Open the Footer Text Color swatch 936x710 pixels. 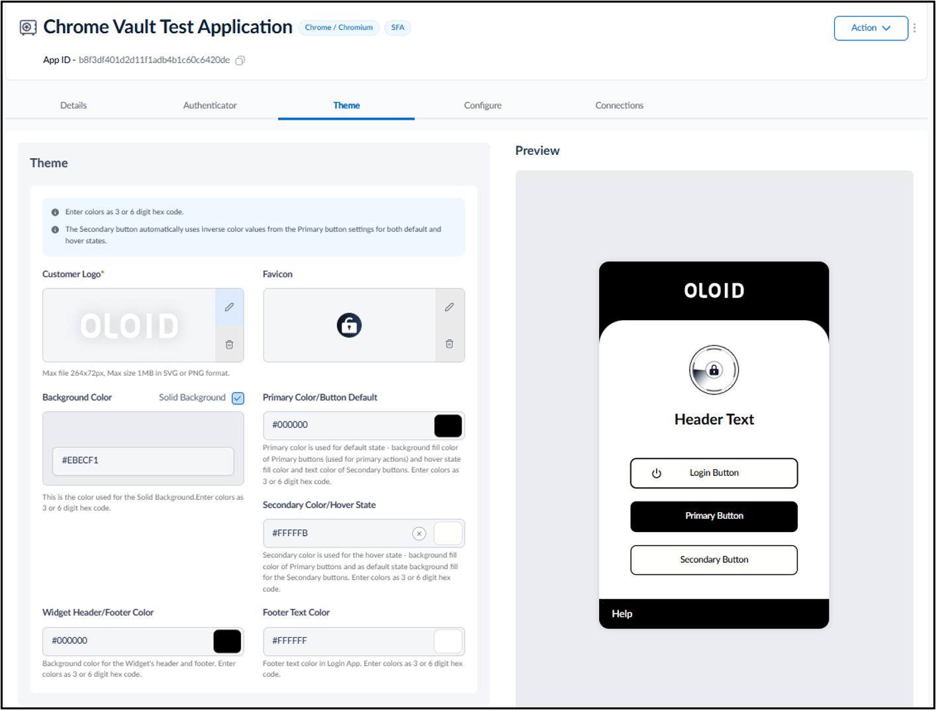tap(448, 641)
